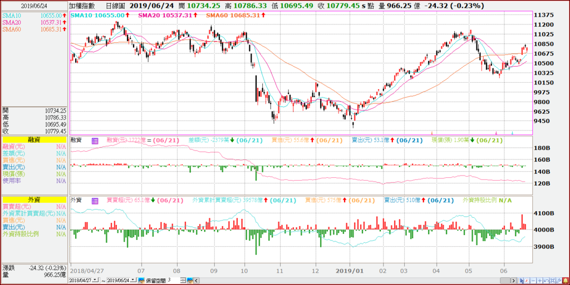Click 外資累計買賣超(元) 39578億 legend

pos(244,200)
